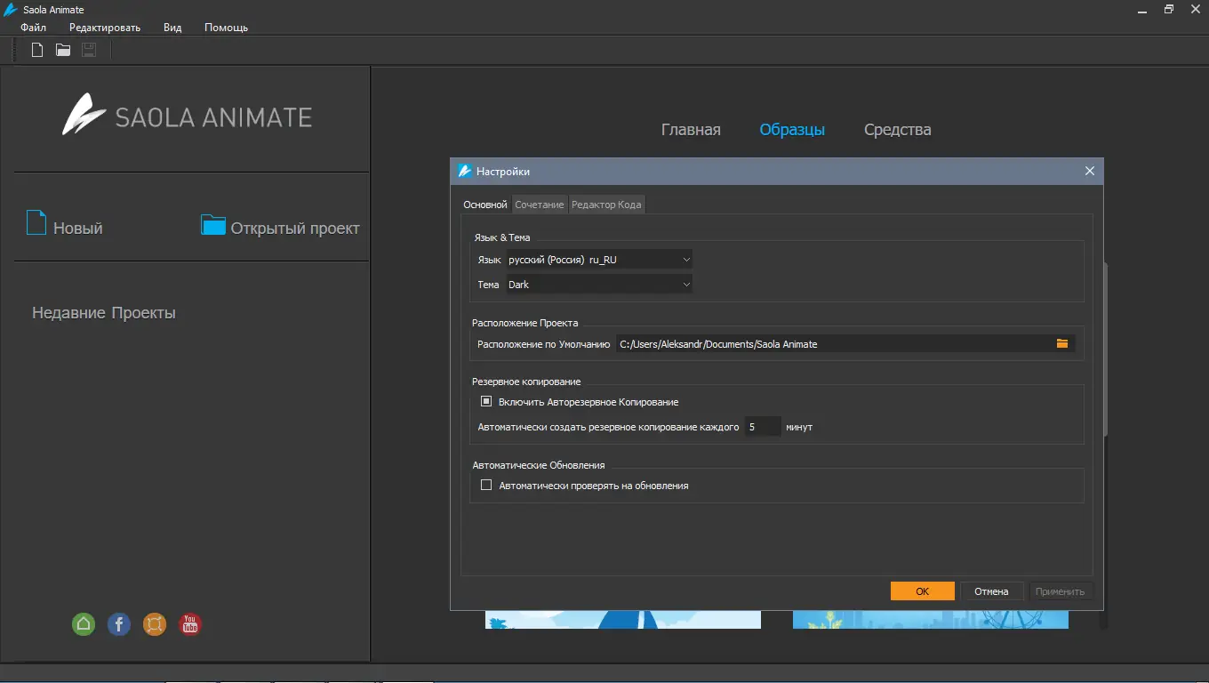Click the Недавние Проекты heading
Screen dimensions: 1209x683
(x=104, y=313)
